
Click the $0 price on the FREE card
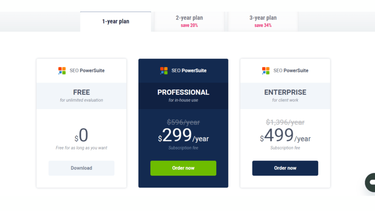point(81,136)
